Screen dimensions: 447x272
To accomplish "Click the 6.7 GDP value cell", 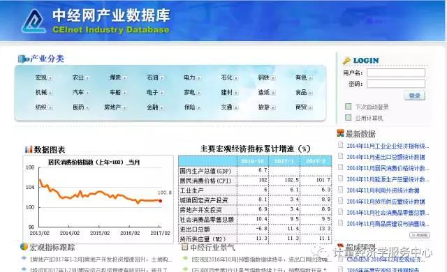I will (253, 171).
